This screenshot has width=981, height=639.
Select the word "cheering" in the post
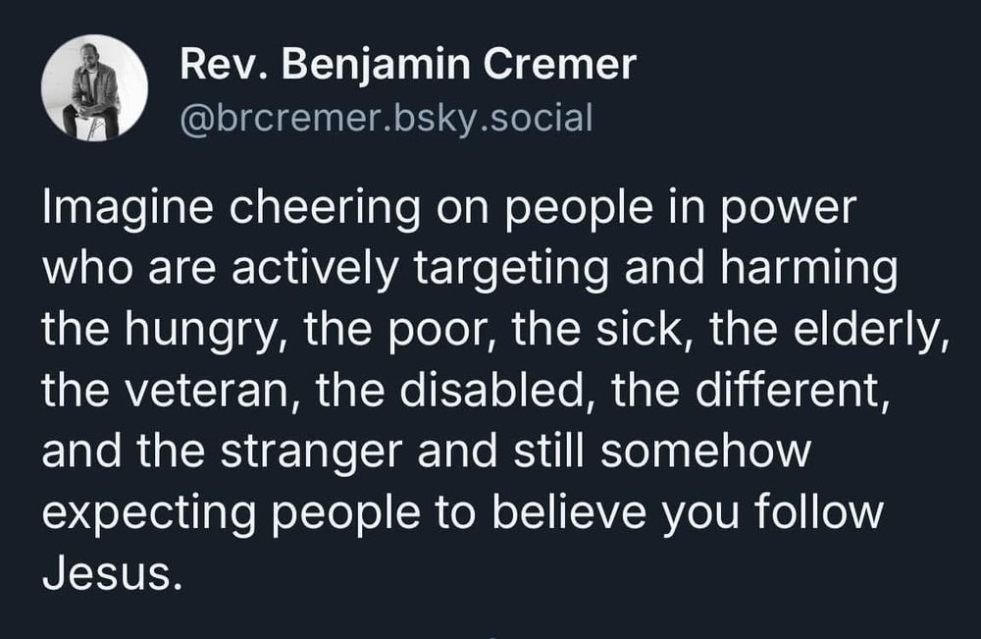click(324, 210)
